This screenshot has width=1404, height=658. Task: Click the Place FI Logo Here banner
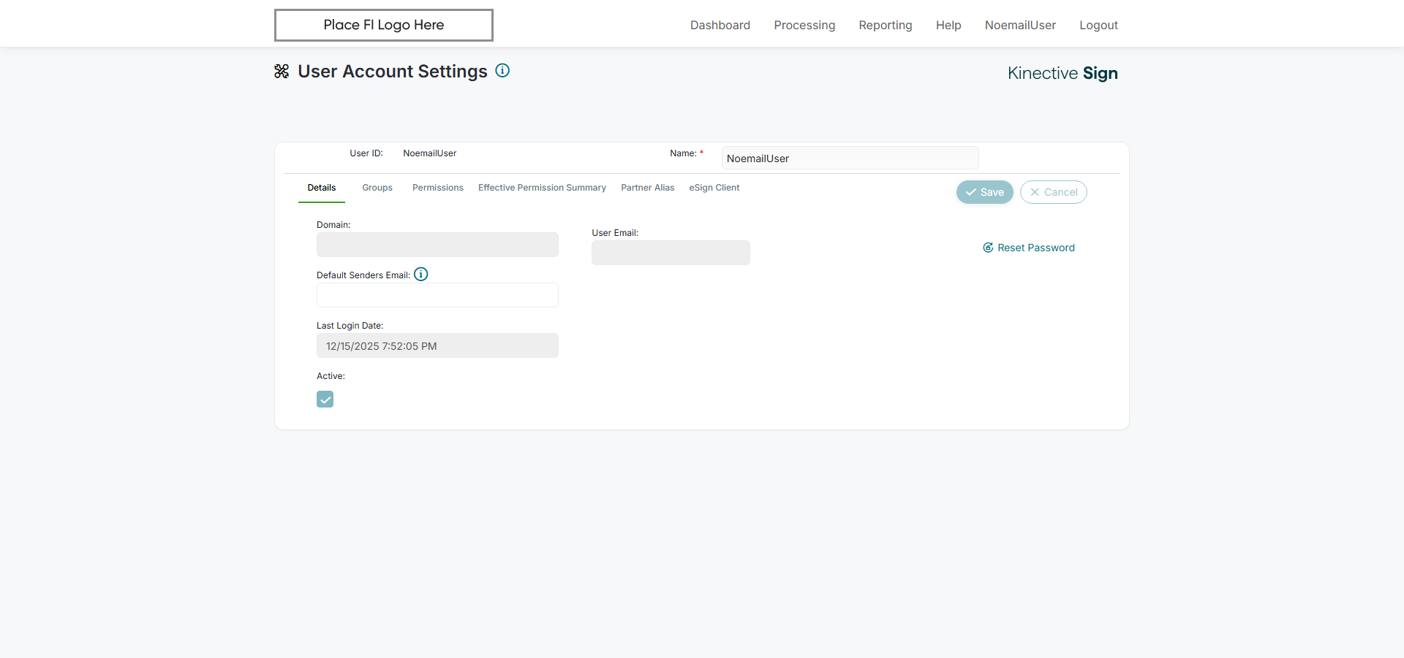pyautogui.click(x=384, y=25)
